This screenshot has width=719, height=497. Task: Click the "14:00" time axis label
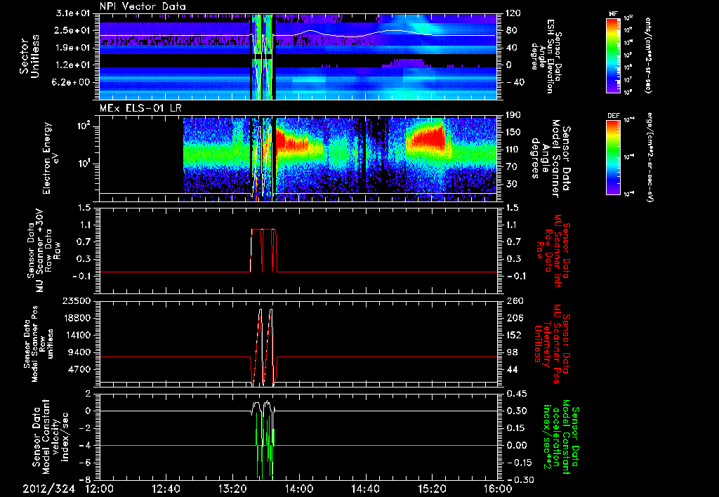pos(299,489)
